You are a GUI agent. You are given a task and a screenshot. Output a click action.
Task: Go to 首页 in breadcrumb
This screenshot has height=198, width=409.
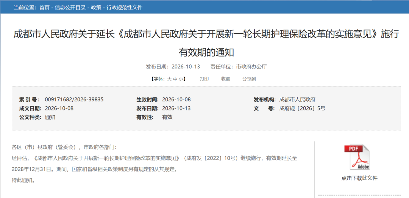[44, 8]
